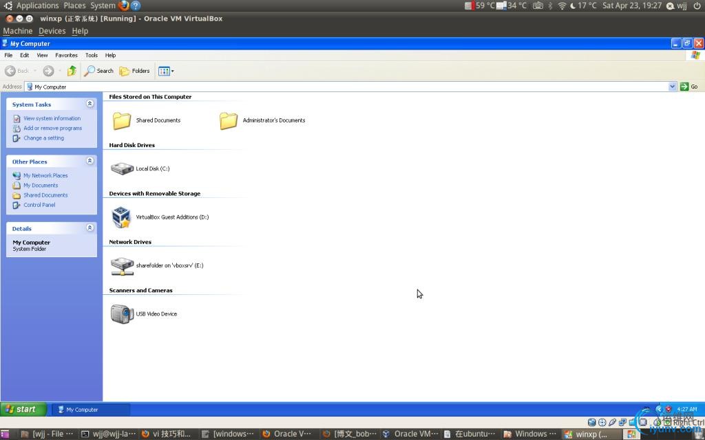Click the power icon in top panel
The height and width of the screenshot is (440, 705).
[x=697, y=5]
